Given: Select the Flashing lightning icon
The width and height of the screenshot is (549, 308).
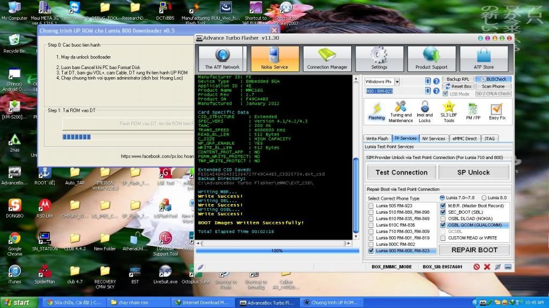Looking at the screenshot, I should tap(376, 111).
